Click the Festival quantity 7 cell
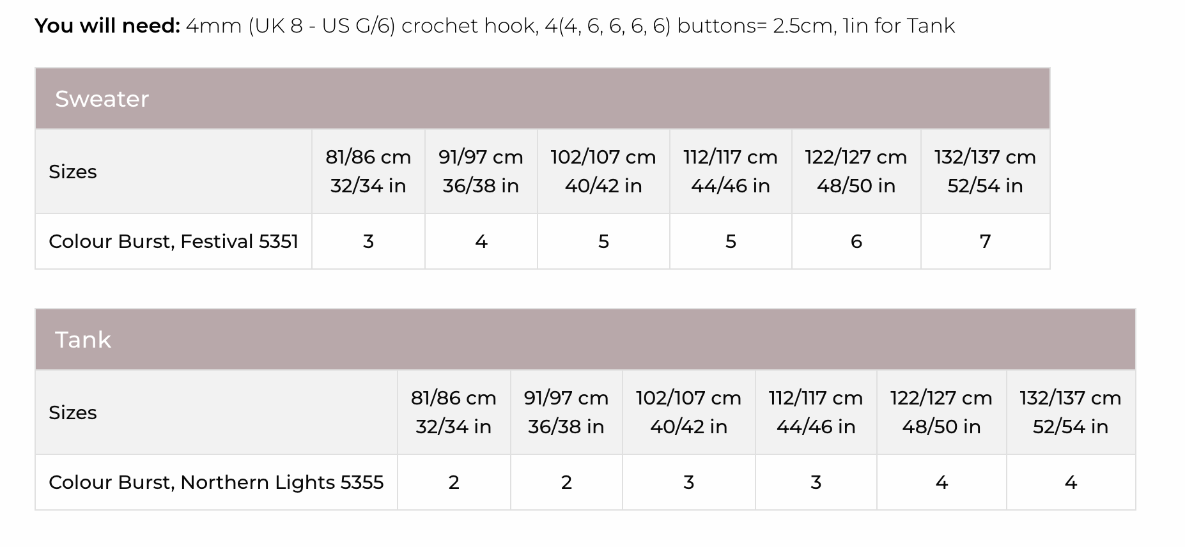Viewport: 1185px width, 547px height. point(985,242)
